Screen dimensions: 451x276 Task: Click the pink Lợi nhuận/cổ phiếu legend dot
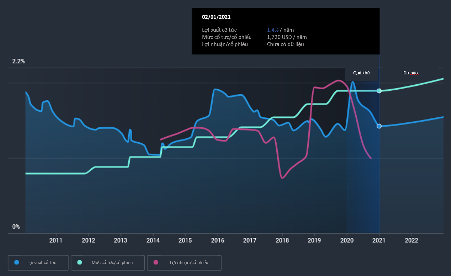click(x=156, y=262)
